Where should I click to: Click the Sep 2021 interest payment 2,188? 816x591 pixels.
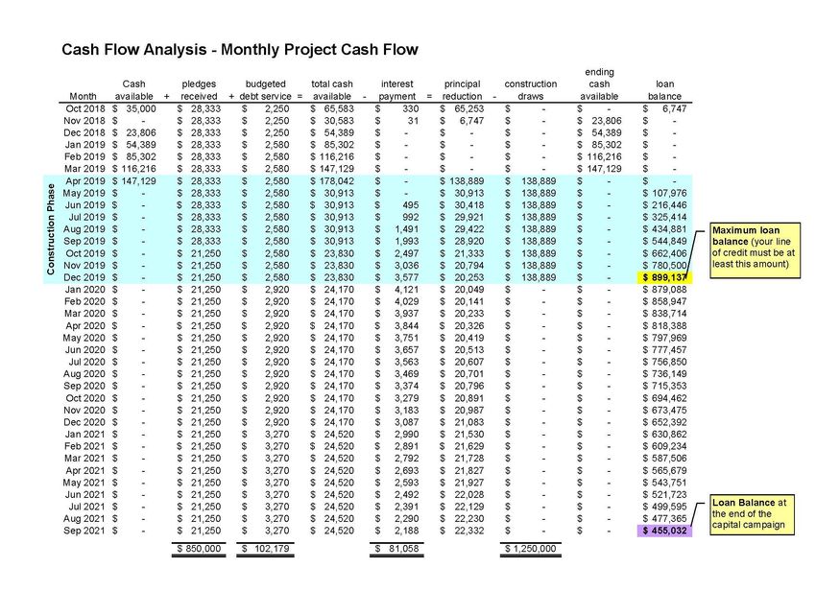click(x=406, y=531)
